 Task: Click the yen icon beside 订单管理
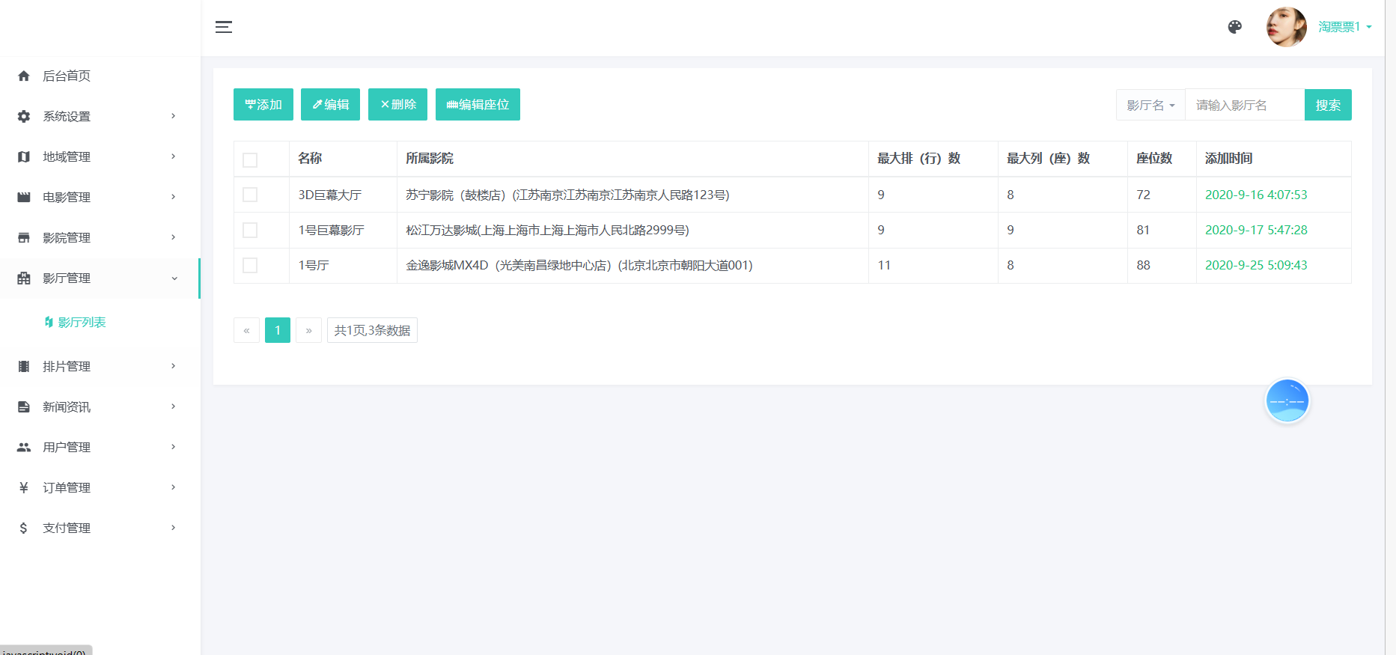24,487
